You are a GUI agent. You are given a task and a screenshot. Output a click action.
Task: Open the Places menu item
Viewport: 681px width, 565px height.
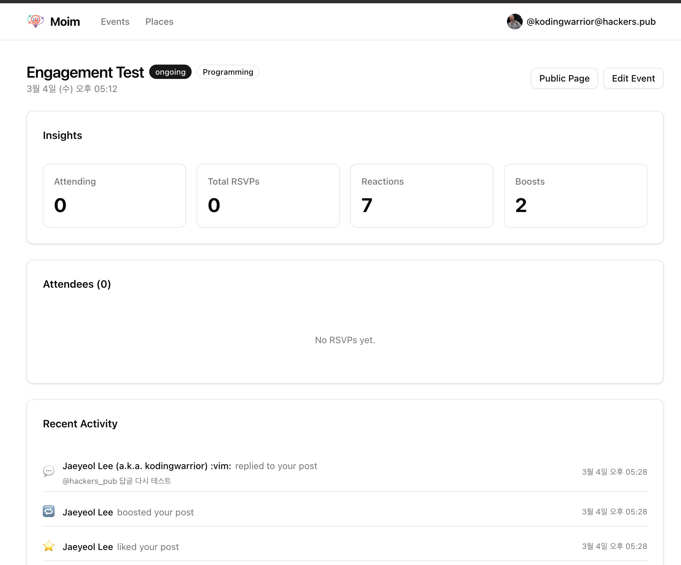[159, 22]
